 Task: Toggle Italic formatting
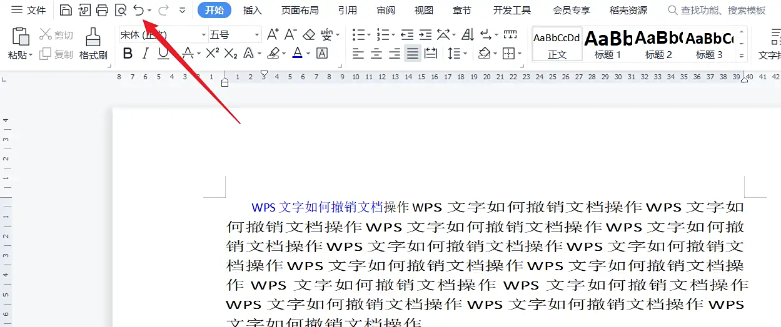click(146, 54)
